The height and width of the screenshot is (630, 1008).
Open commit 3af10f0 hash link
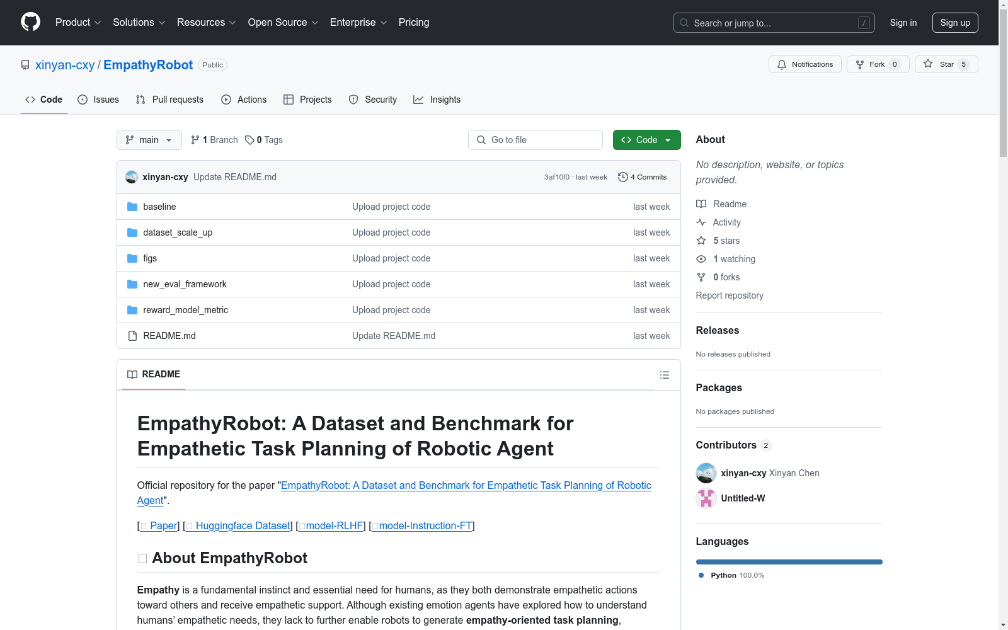[557, 177]
